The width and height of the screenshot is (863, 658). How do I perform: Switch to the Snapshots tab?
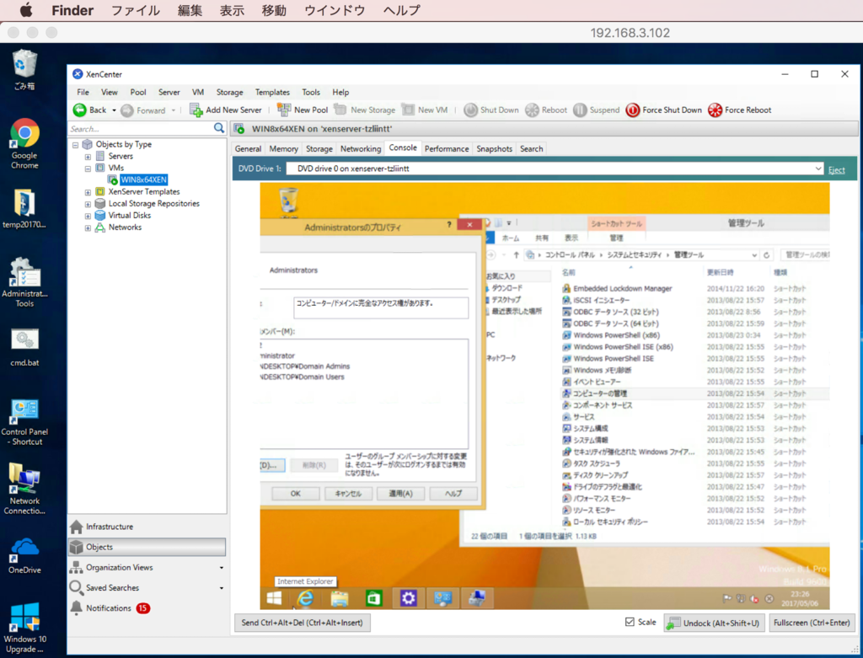[494, 148]
